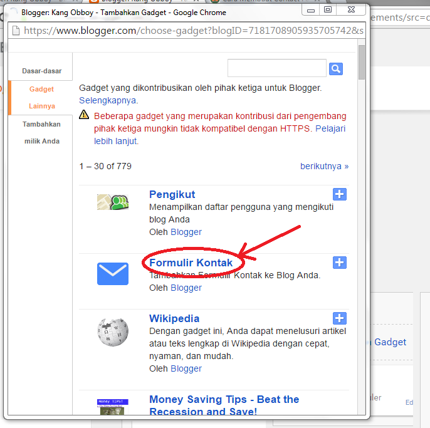
Task: Click the blue search magnifier button
Action: (336, 69)
